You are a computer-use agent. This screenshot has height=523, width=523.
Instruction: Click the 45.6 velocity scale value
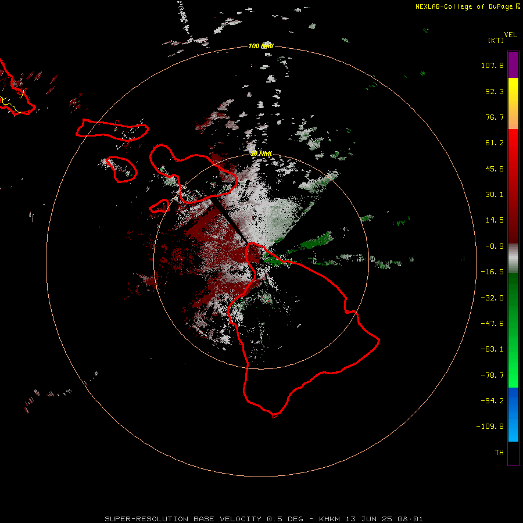click(495, 169)
